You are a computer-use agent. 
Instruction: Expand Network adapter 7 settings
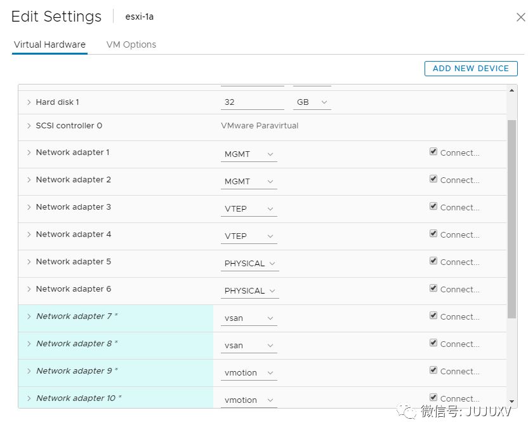29,316
